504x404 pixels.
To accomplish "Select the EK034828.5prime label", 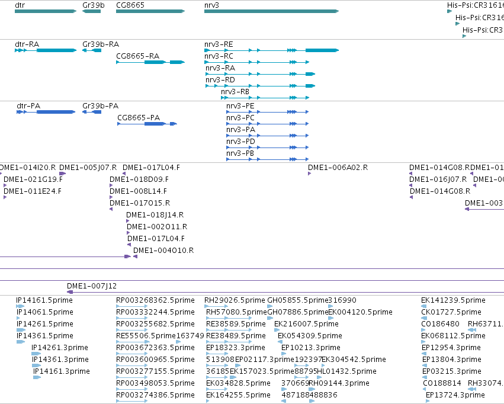I will pos(238,383).
